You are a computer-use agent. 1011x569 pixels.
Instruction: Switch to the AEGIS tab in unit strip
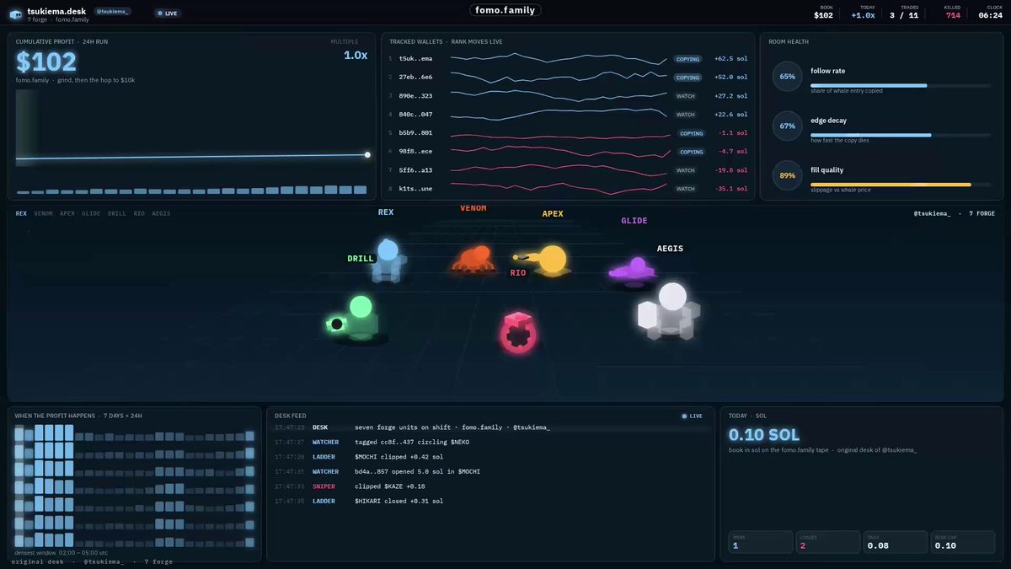[x=161, y=213]
